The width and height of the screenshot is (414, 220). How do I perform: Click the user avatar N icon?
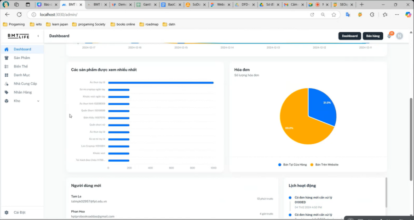click(399, 36)
